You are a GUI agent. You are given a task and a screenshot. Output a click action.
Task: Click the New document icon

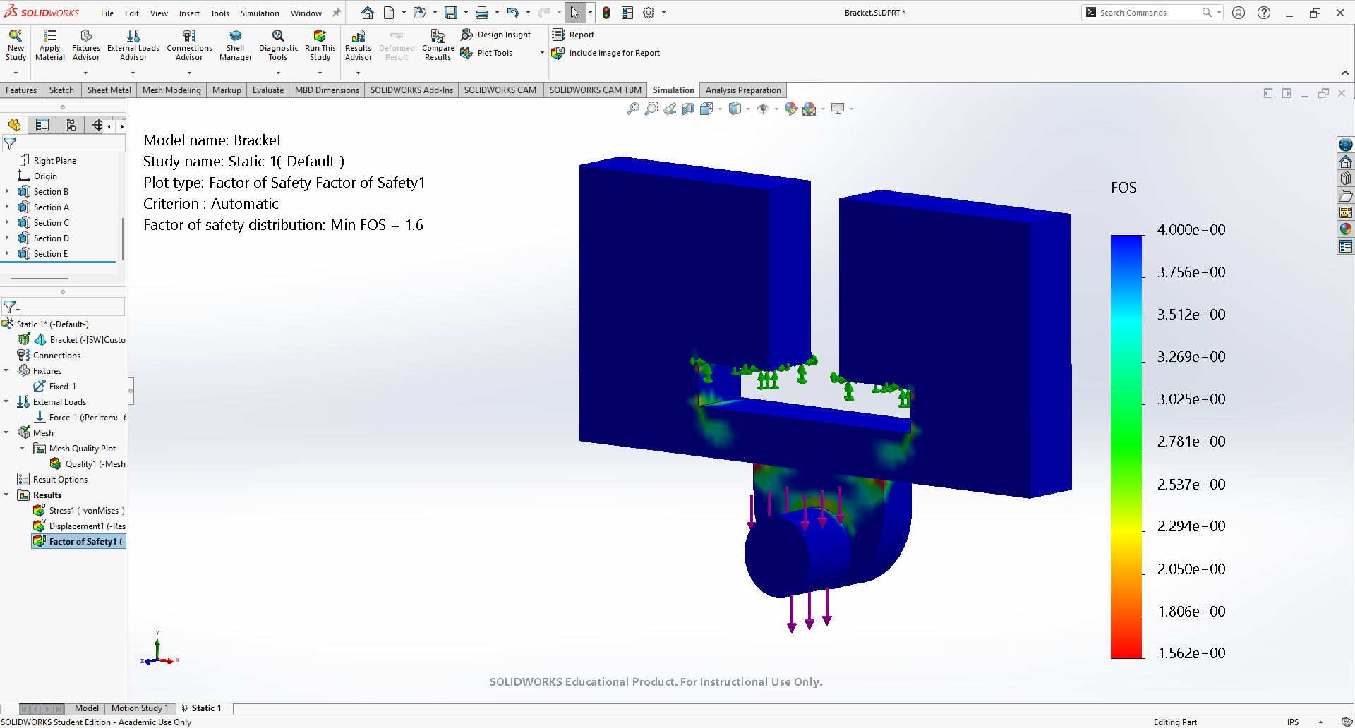pos(389,13)
